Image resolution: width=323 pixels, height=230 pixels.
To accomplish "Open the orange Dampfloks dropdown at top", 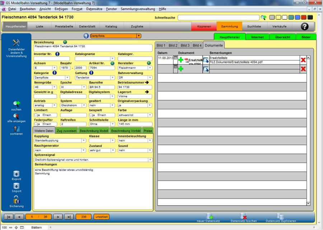I will coord(139,36).
